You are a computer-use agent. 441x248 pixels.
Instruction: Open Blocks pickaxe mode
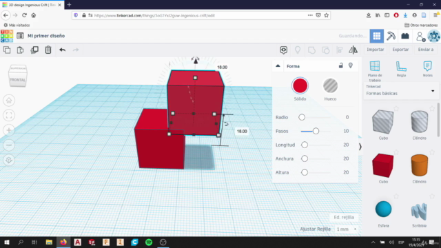point(391,36)
